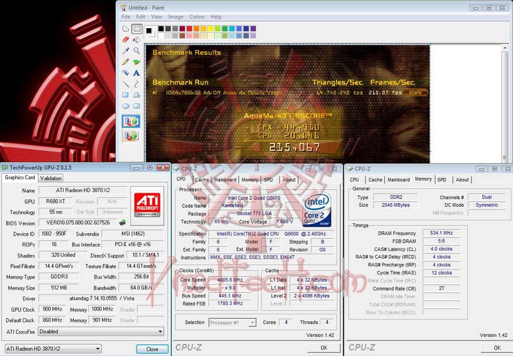Open the ATI Radeon HD 3870 X2 card selector
The height and width of the screenshot is (356, 513).
[53, 348]
